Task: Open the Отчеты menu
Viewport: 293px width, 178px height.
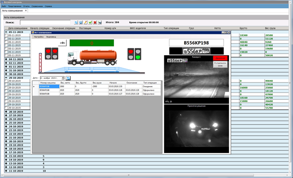Action: pos(26,6)
